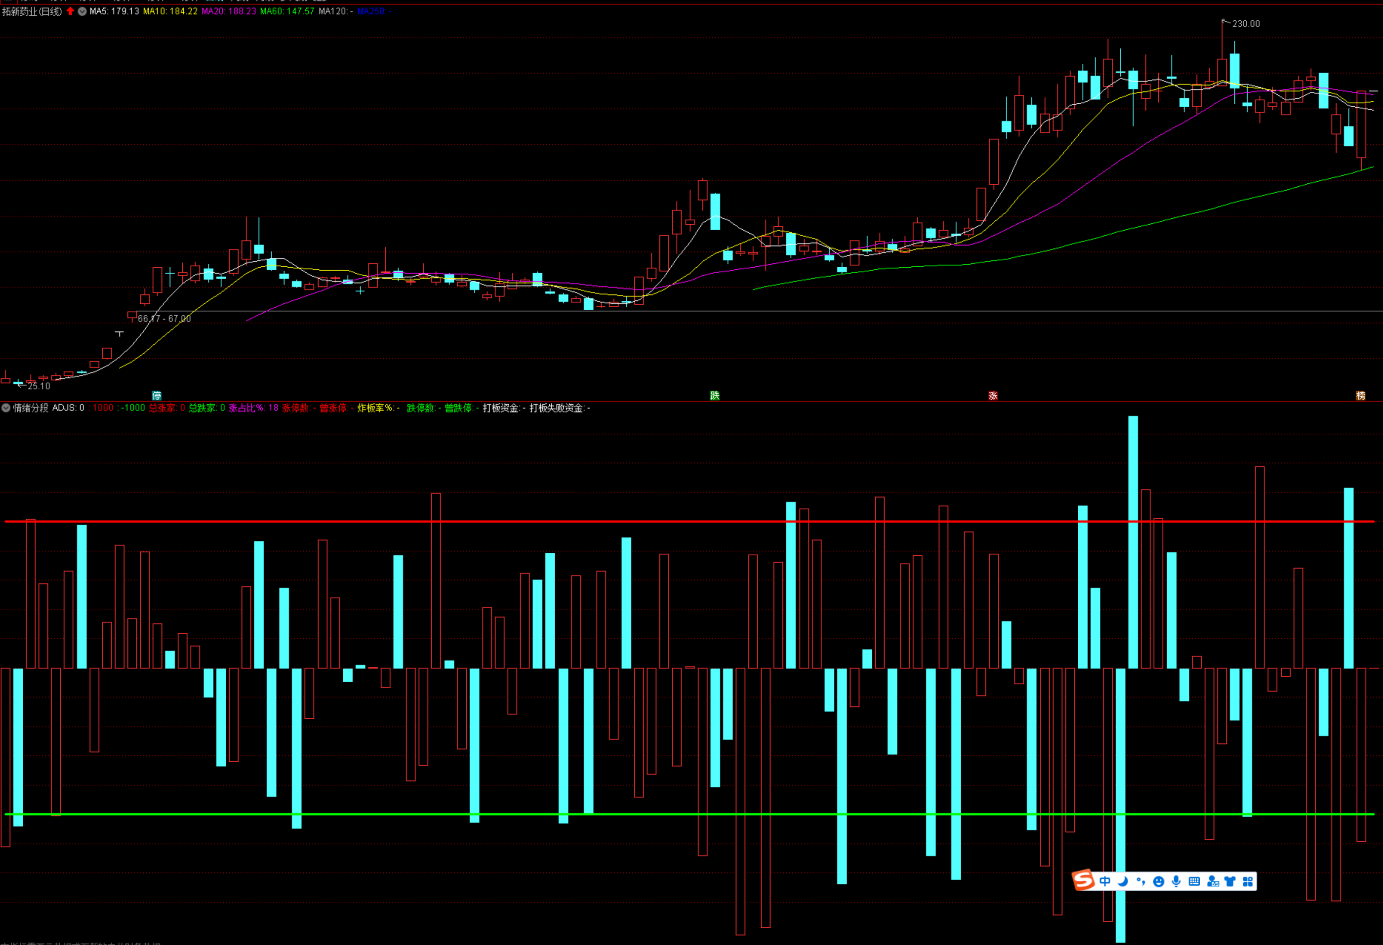Viewport: 1383px width, 945px height.
Task: Open Sogou user account icon
Action: point(1213,881)
